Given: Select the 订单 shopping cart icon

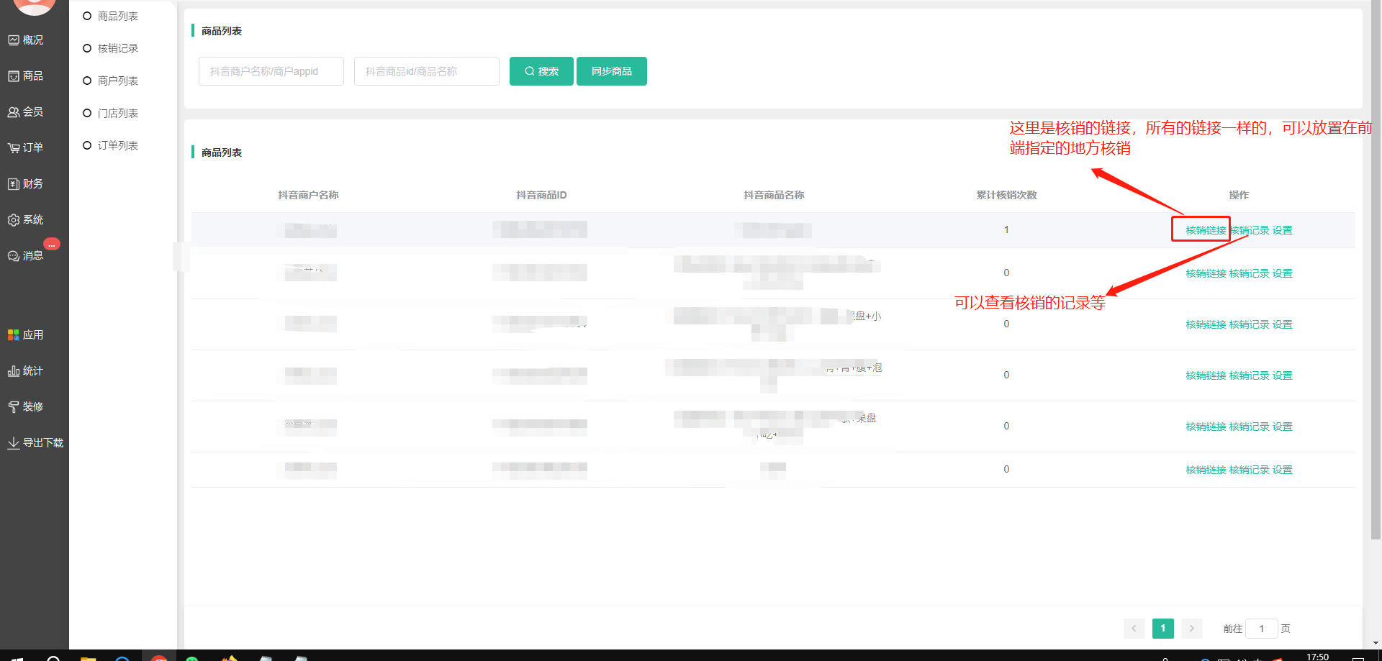Looking at the screenshot, I should (14, 148).
